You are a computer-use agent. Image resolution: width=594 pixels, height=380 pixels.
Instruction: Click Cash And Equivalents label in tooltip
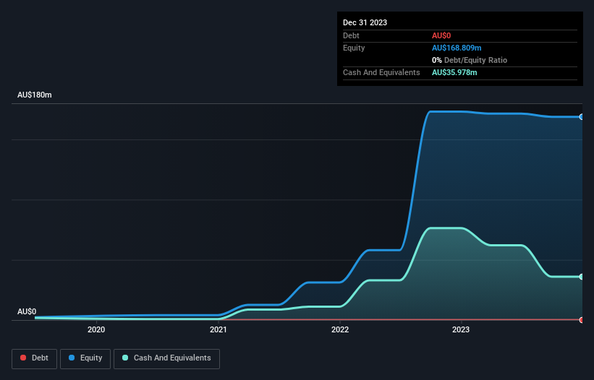pos(381,72)
